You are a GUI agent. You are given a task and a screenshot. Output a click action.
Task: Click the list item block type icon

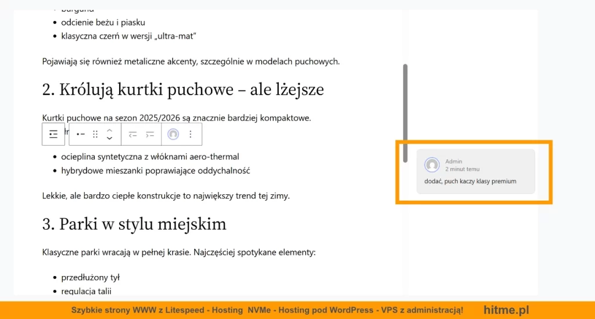[x=80, y=134]
